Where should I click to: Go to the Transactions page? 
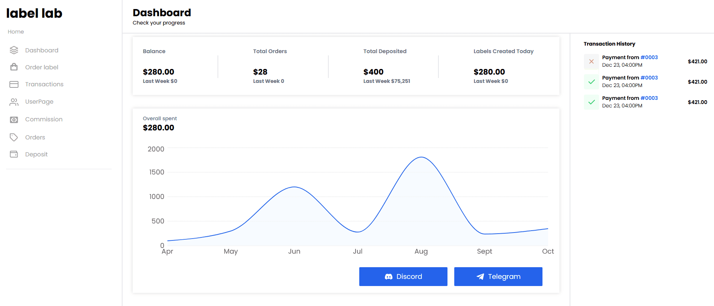(x=44, y=84)
